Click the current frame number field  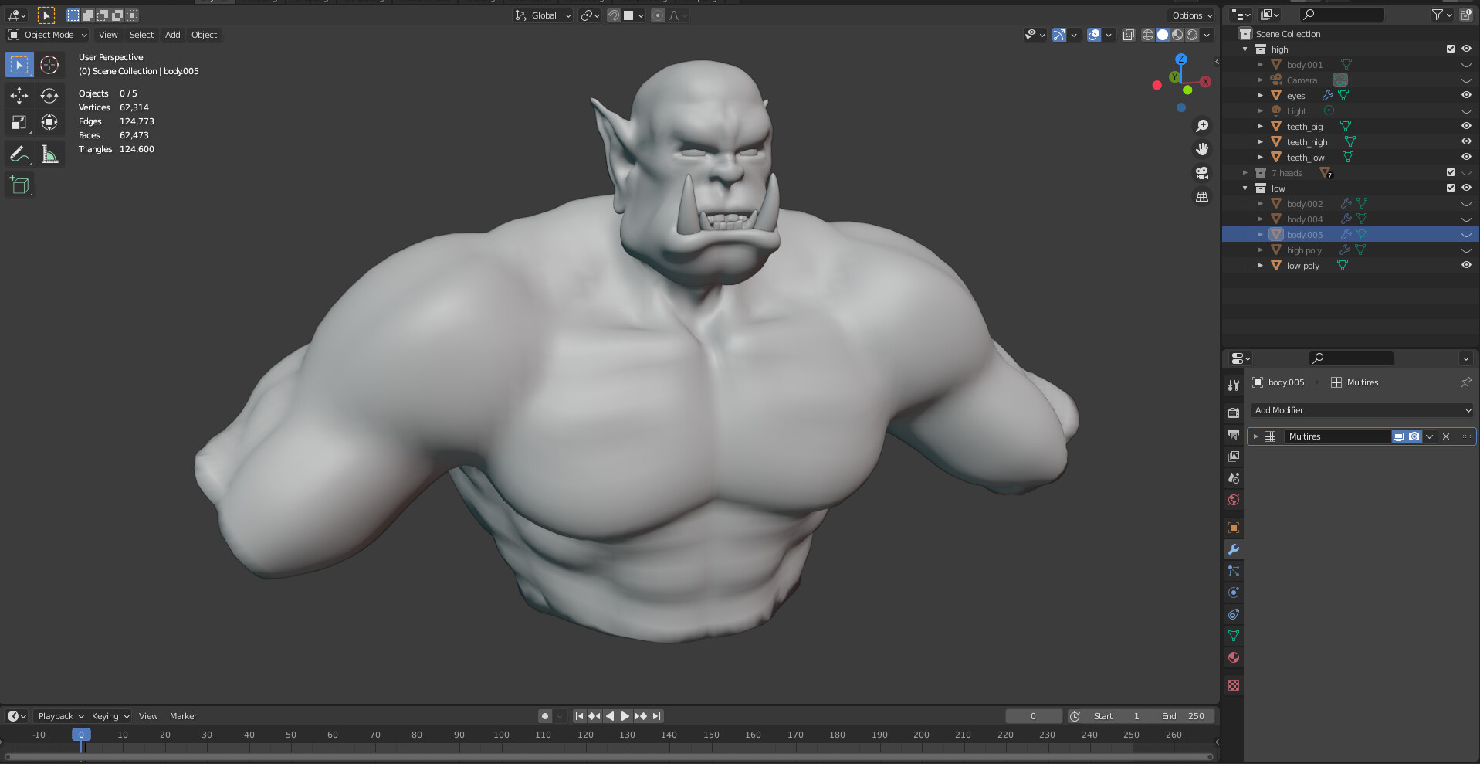tap(1033, 716)
